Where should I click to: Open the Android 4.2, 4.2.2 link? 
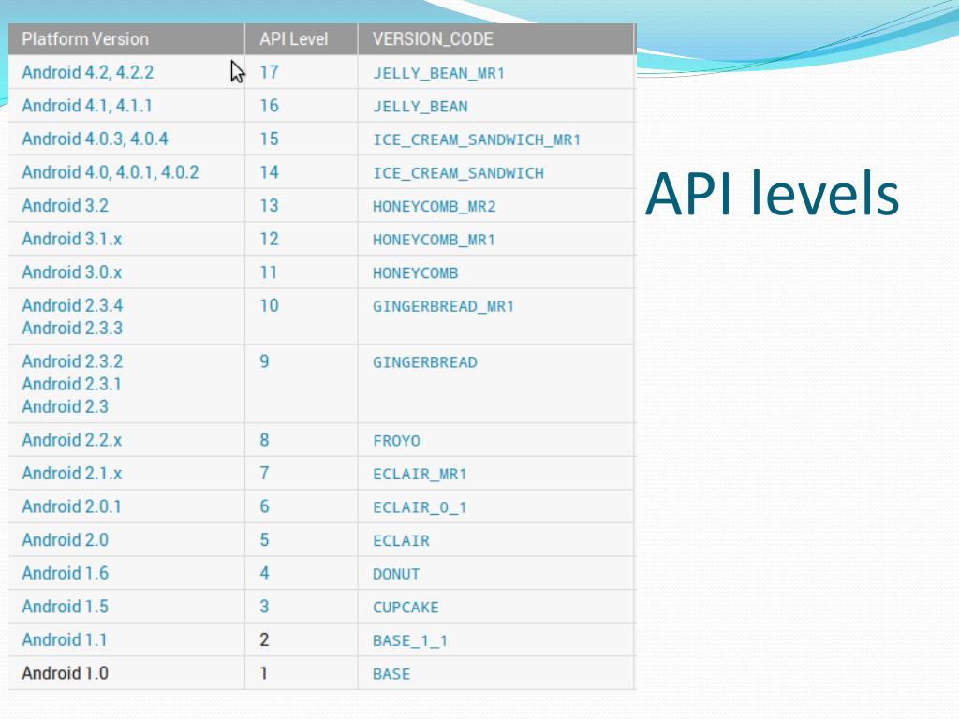coord(87,72)
